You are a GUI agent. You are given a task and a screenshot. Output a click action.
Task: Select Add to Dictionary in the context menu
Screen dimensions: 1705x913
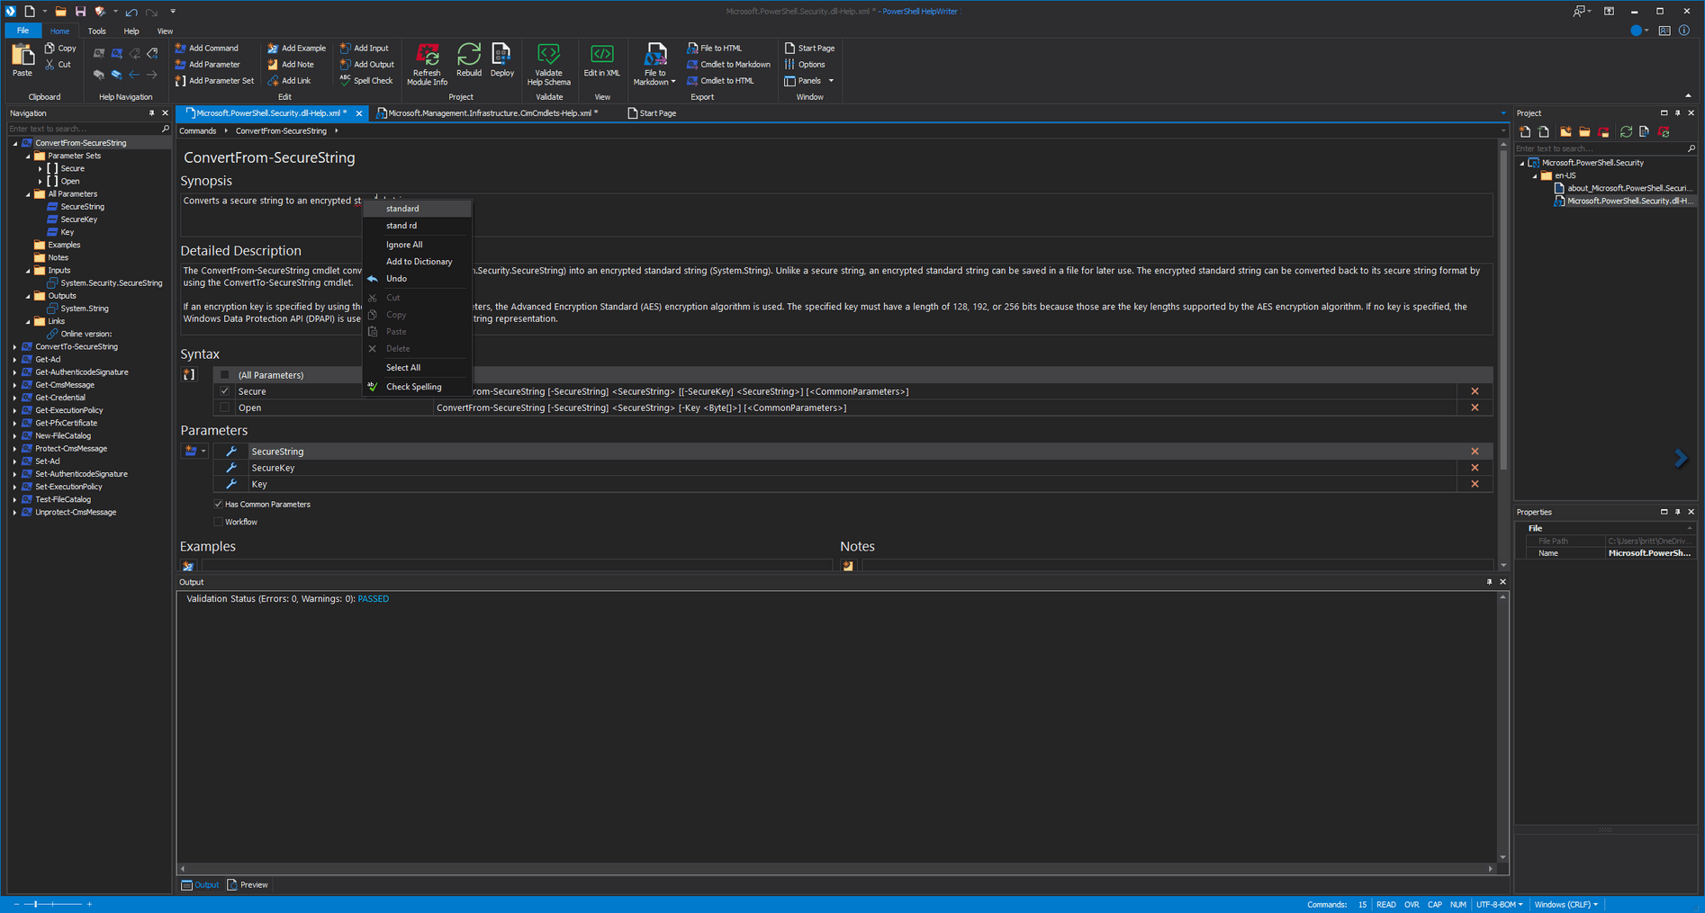click(417, 262)
